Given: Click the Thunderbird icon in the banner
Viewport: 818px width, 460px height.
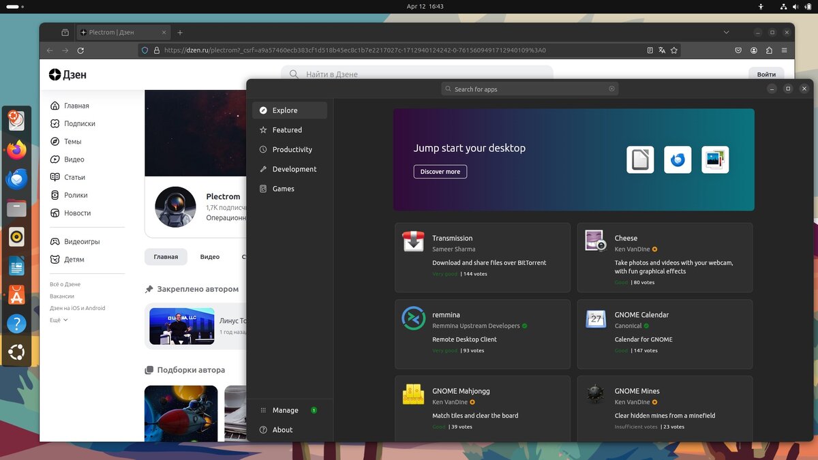Looking at the screenshot, I should tap(678, 160).
